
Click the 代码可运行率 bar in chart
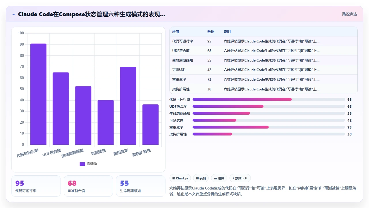pos(38,94)
